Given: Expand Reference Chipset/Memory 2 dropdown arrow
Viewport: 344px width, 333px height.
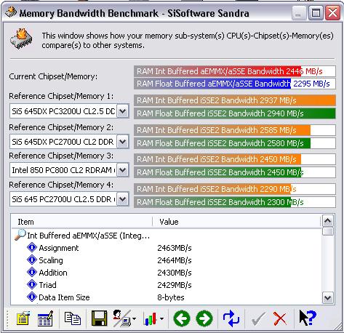Looking at the screenshot, I should [x=123, y=142].
